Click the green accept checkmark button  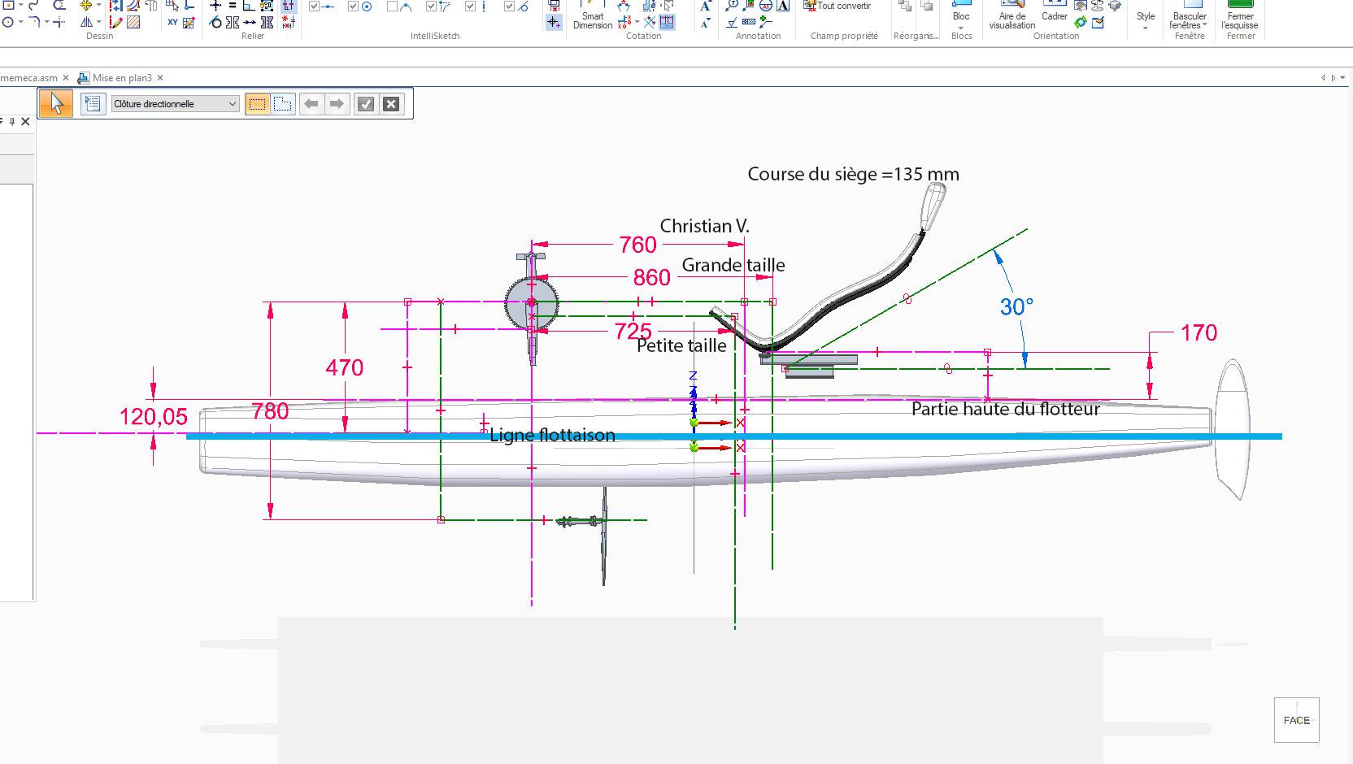pyautogui.click(x=366, y=104)
